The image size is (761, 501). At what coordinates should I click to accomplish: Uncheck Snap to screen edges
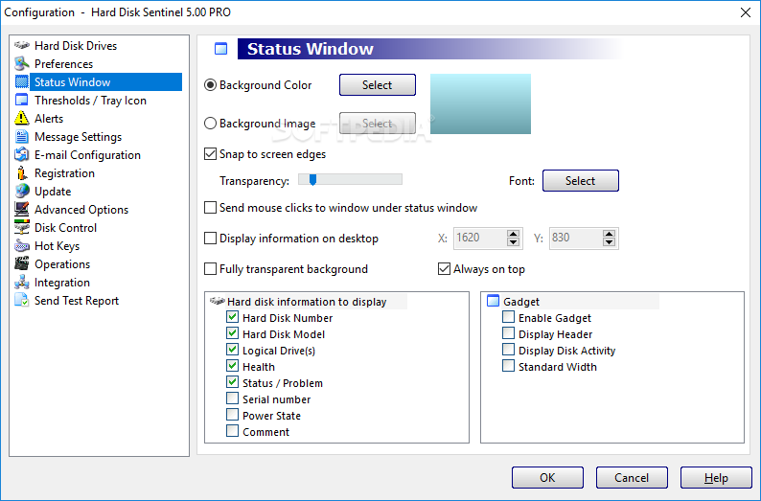(x=210, y=153)
